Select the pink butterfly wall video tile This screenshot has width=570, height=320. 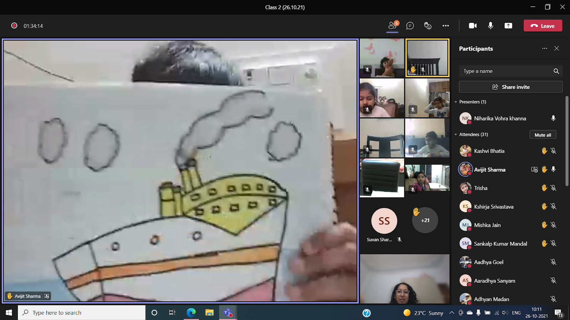tap(382, 58)
